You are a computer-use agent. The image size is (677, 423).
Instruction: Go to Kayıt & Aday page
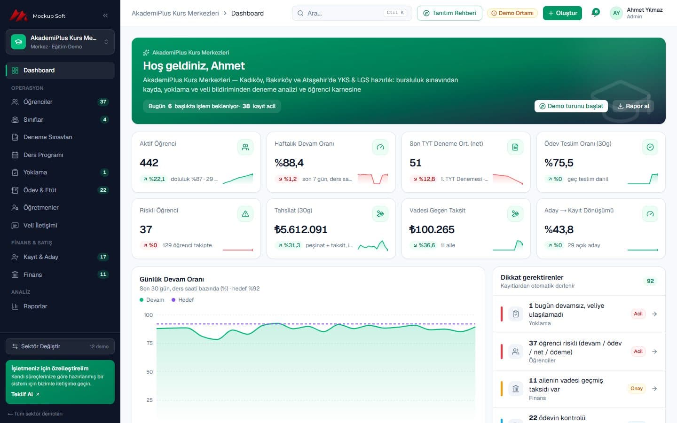click(x=60, y=257)
